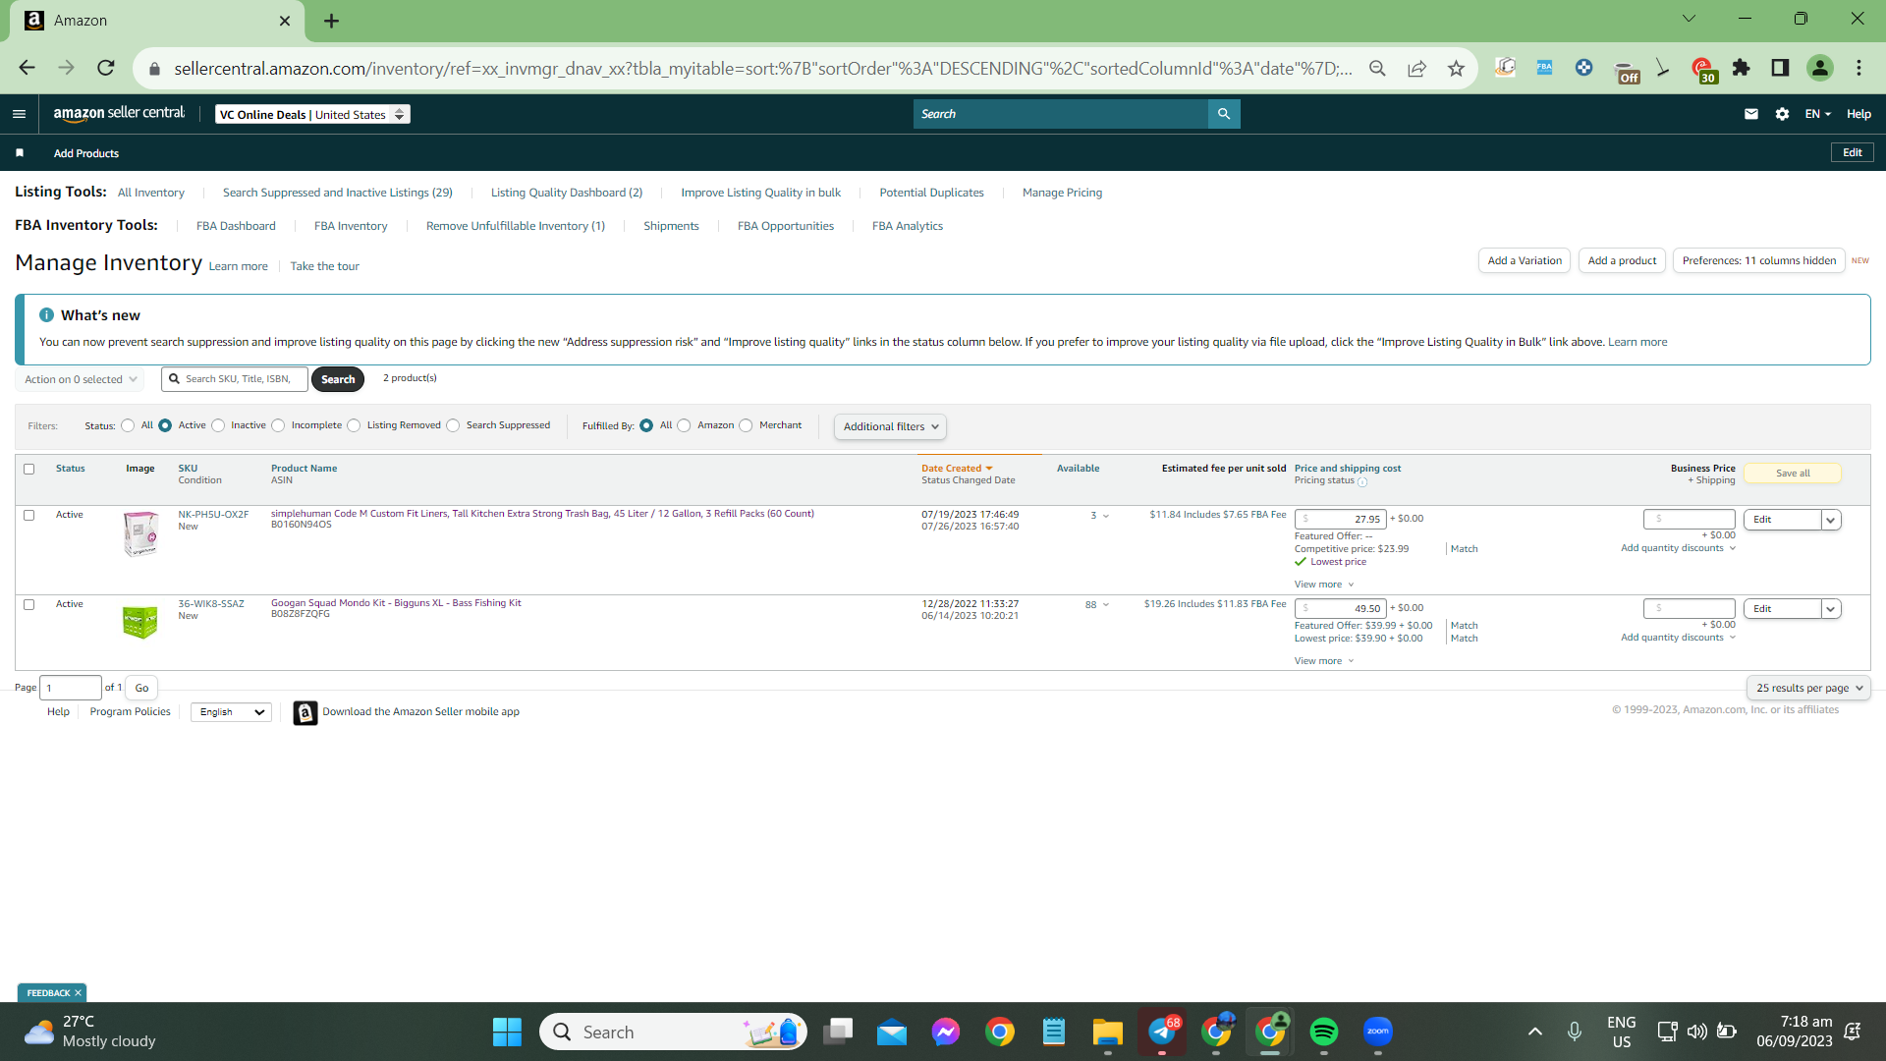The height and width of the screenshot is (1061, 1886).
Task: Open Telegram from the taskbar
Action: (1162, 1032)
